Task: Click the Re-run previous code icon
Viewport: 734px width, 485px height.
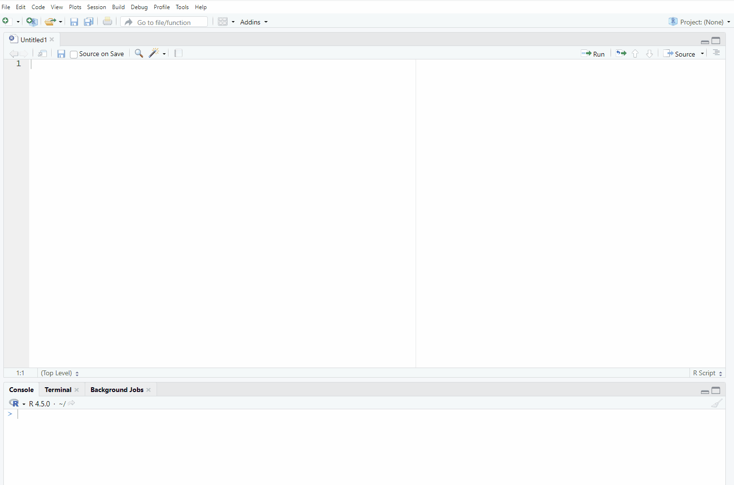Action: (621, 53)
